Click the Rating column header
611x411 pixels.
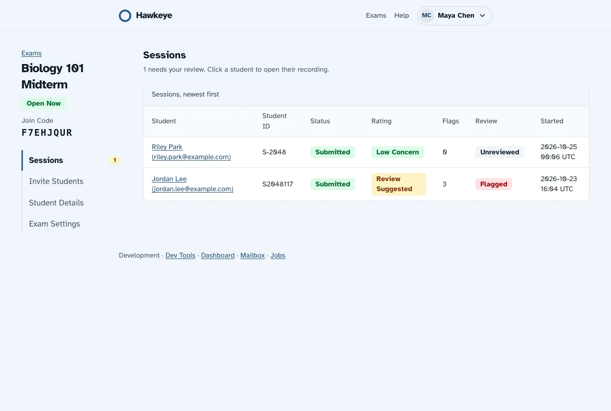pos(381,121)
